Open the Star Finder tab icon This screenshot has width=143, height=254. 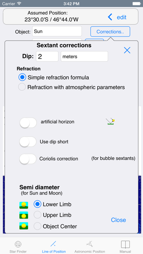pos(18,244)
